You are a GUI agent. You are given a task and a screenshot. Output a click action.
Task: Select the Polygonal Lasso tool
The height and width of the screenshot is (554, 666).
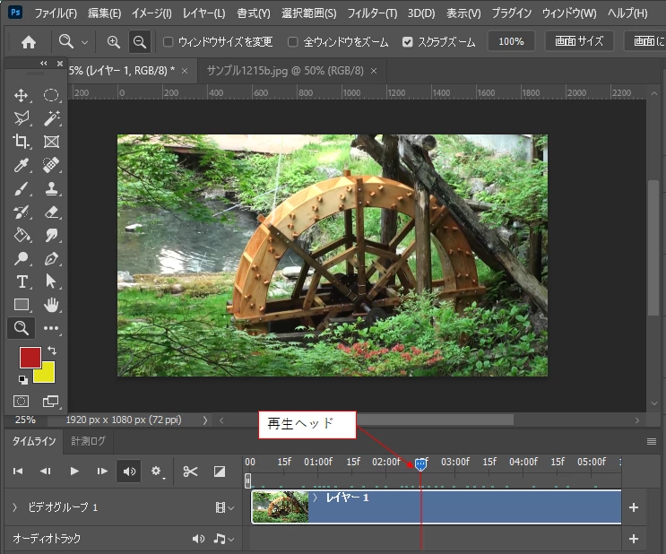click(x=22, y=118)
